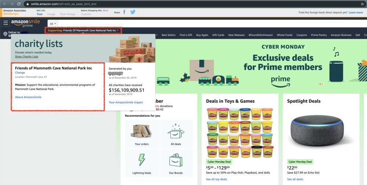Click Change under the charity name
This screenshot has width=367, height=185.
tap(20, 73)
